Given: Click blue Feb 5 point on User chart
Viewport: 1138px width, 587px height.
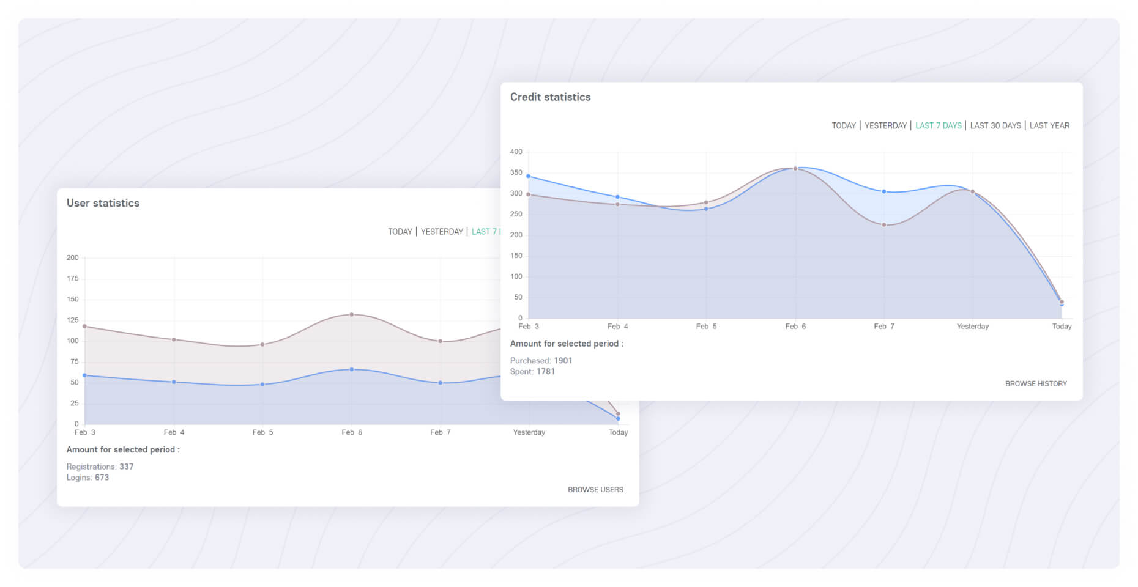Looking at the screenshot, I should [x=262, y=385].
